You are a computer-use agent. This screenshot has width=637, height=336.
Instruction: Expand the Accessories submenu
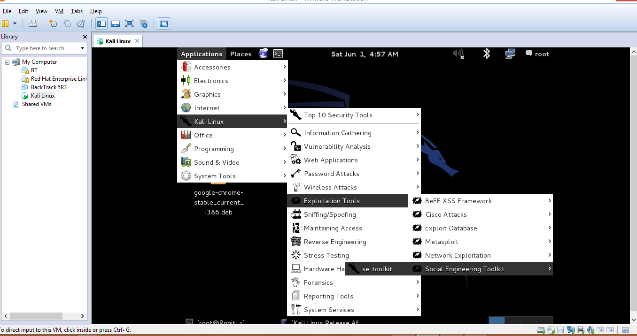pos(233,67)
